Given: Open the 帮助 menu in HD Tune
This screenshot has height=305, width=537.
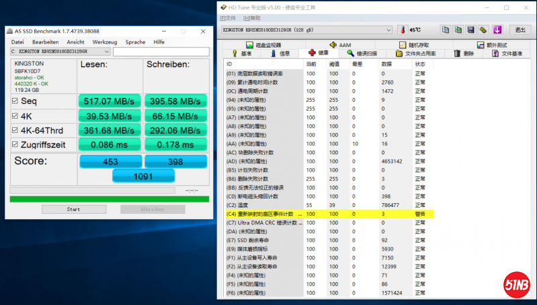Looking at the screenshot, I should point(252,18).
